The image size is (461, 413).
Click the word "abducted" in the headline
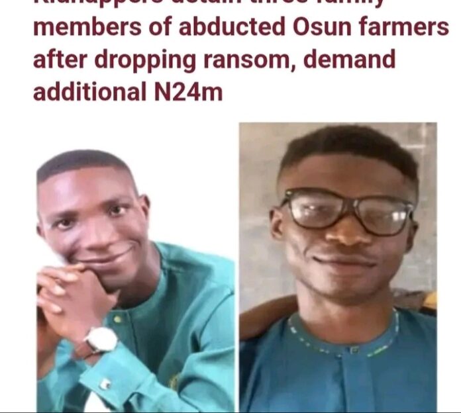coord(232,26)
